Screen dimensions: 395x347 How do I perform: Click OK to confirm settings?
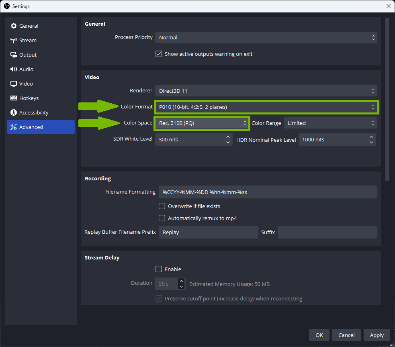click(319, 335)
